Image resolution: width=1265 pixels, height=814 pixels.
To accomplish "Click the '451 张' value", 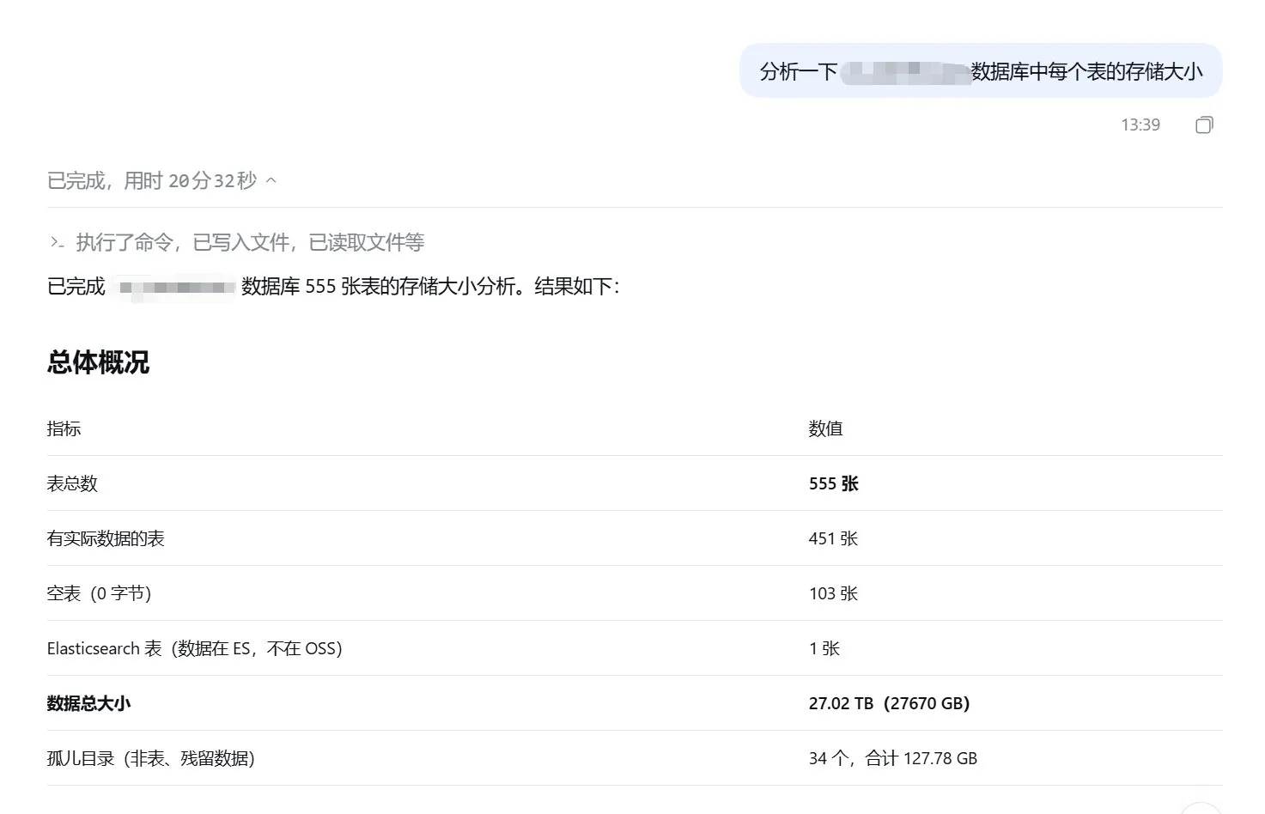I will [x=833, y=538].
